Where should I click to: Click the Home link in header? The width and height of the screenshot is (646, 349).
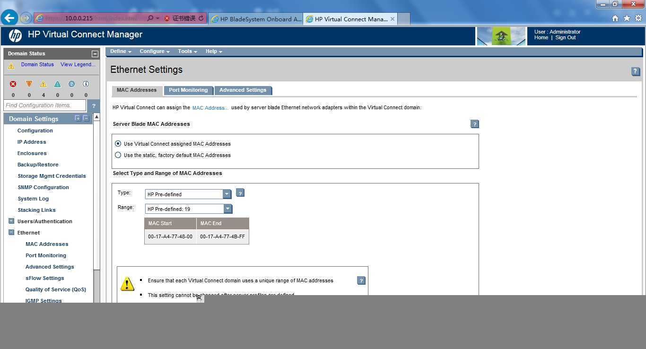[x=541, y=38]
